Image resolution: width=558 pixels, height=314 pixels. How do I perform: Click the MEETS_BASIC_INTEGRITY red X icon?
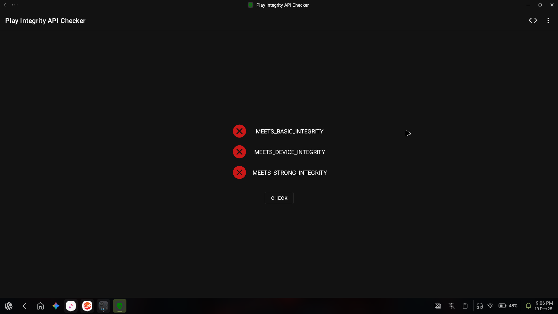[x=239, y=131]
